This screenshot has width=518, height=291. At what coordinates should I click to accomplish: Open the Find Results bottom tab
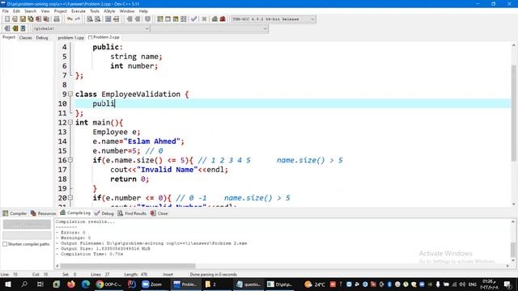[132, 213]
